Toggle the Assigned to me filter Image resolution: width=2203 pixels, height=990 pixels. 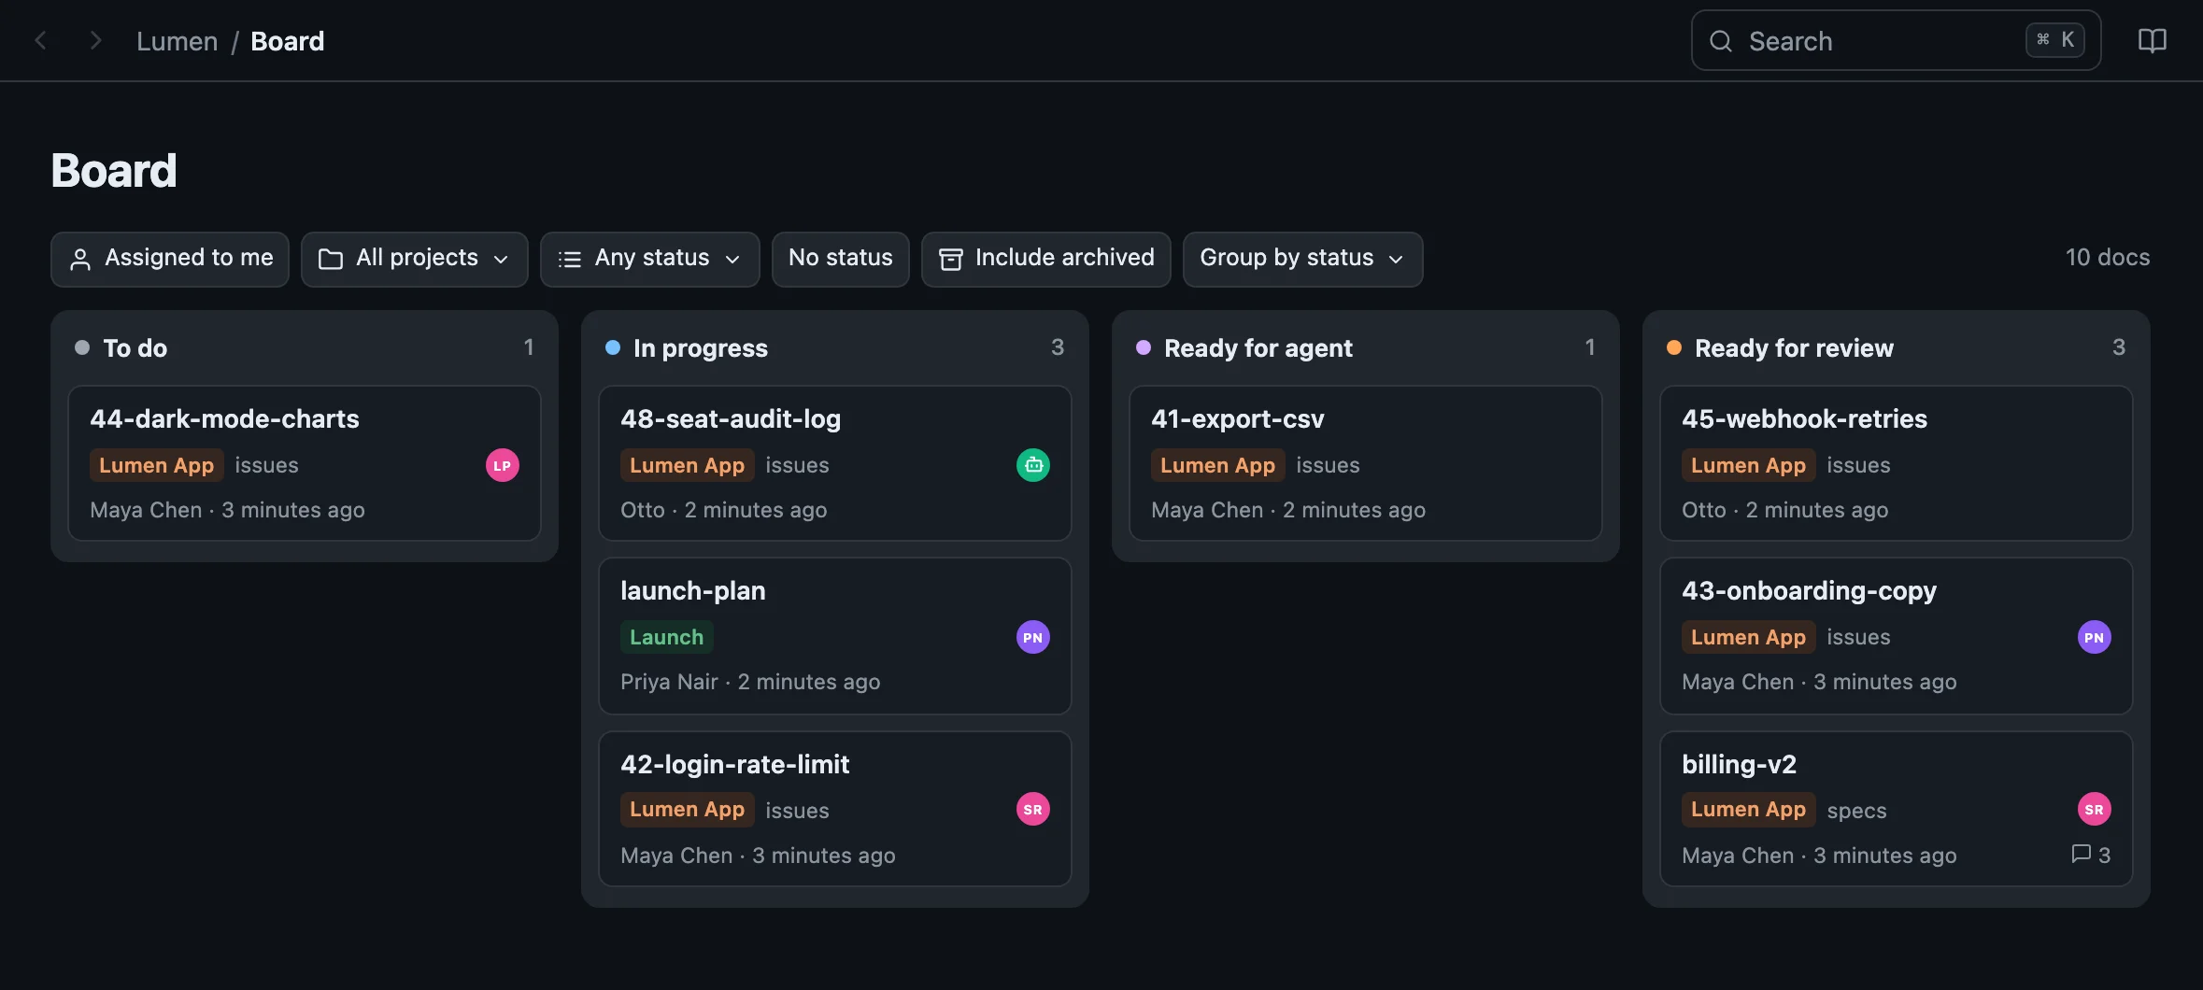(x=170, y=259)
